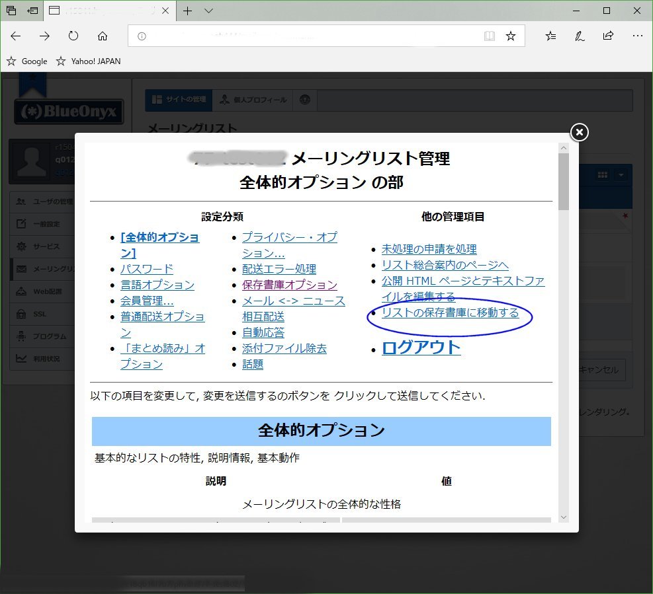Screen dimensions: 653x594
Task: Open サービス via the gear icon
Action: (22, 246)
